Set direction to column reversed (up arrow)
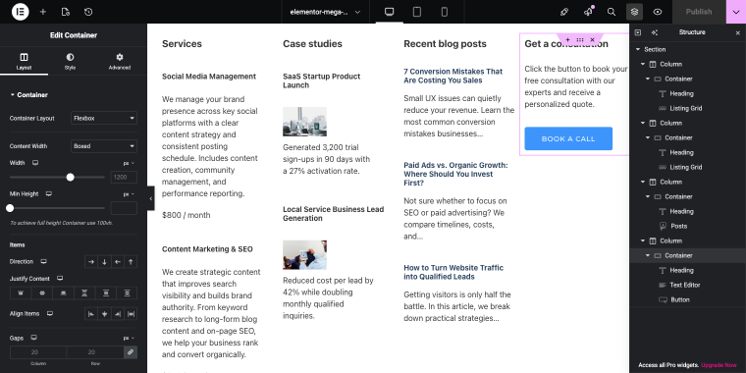 pos(131,262)
